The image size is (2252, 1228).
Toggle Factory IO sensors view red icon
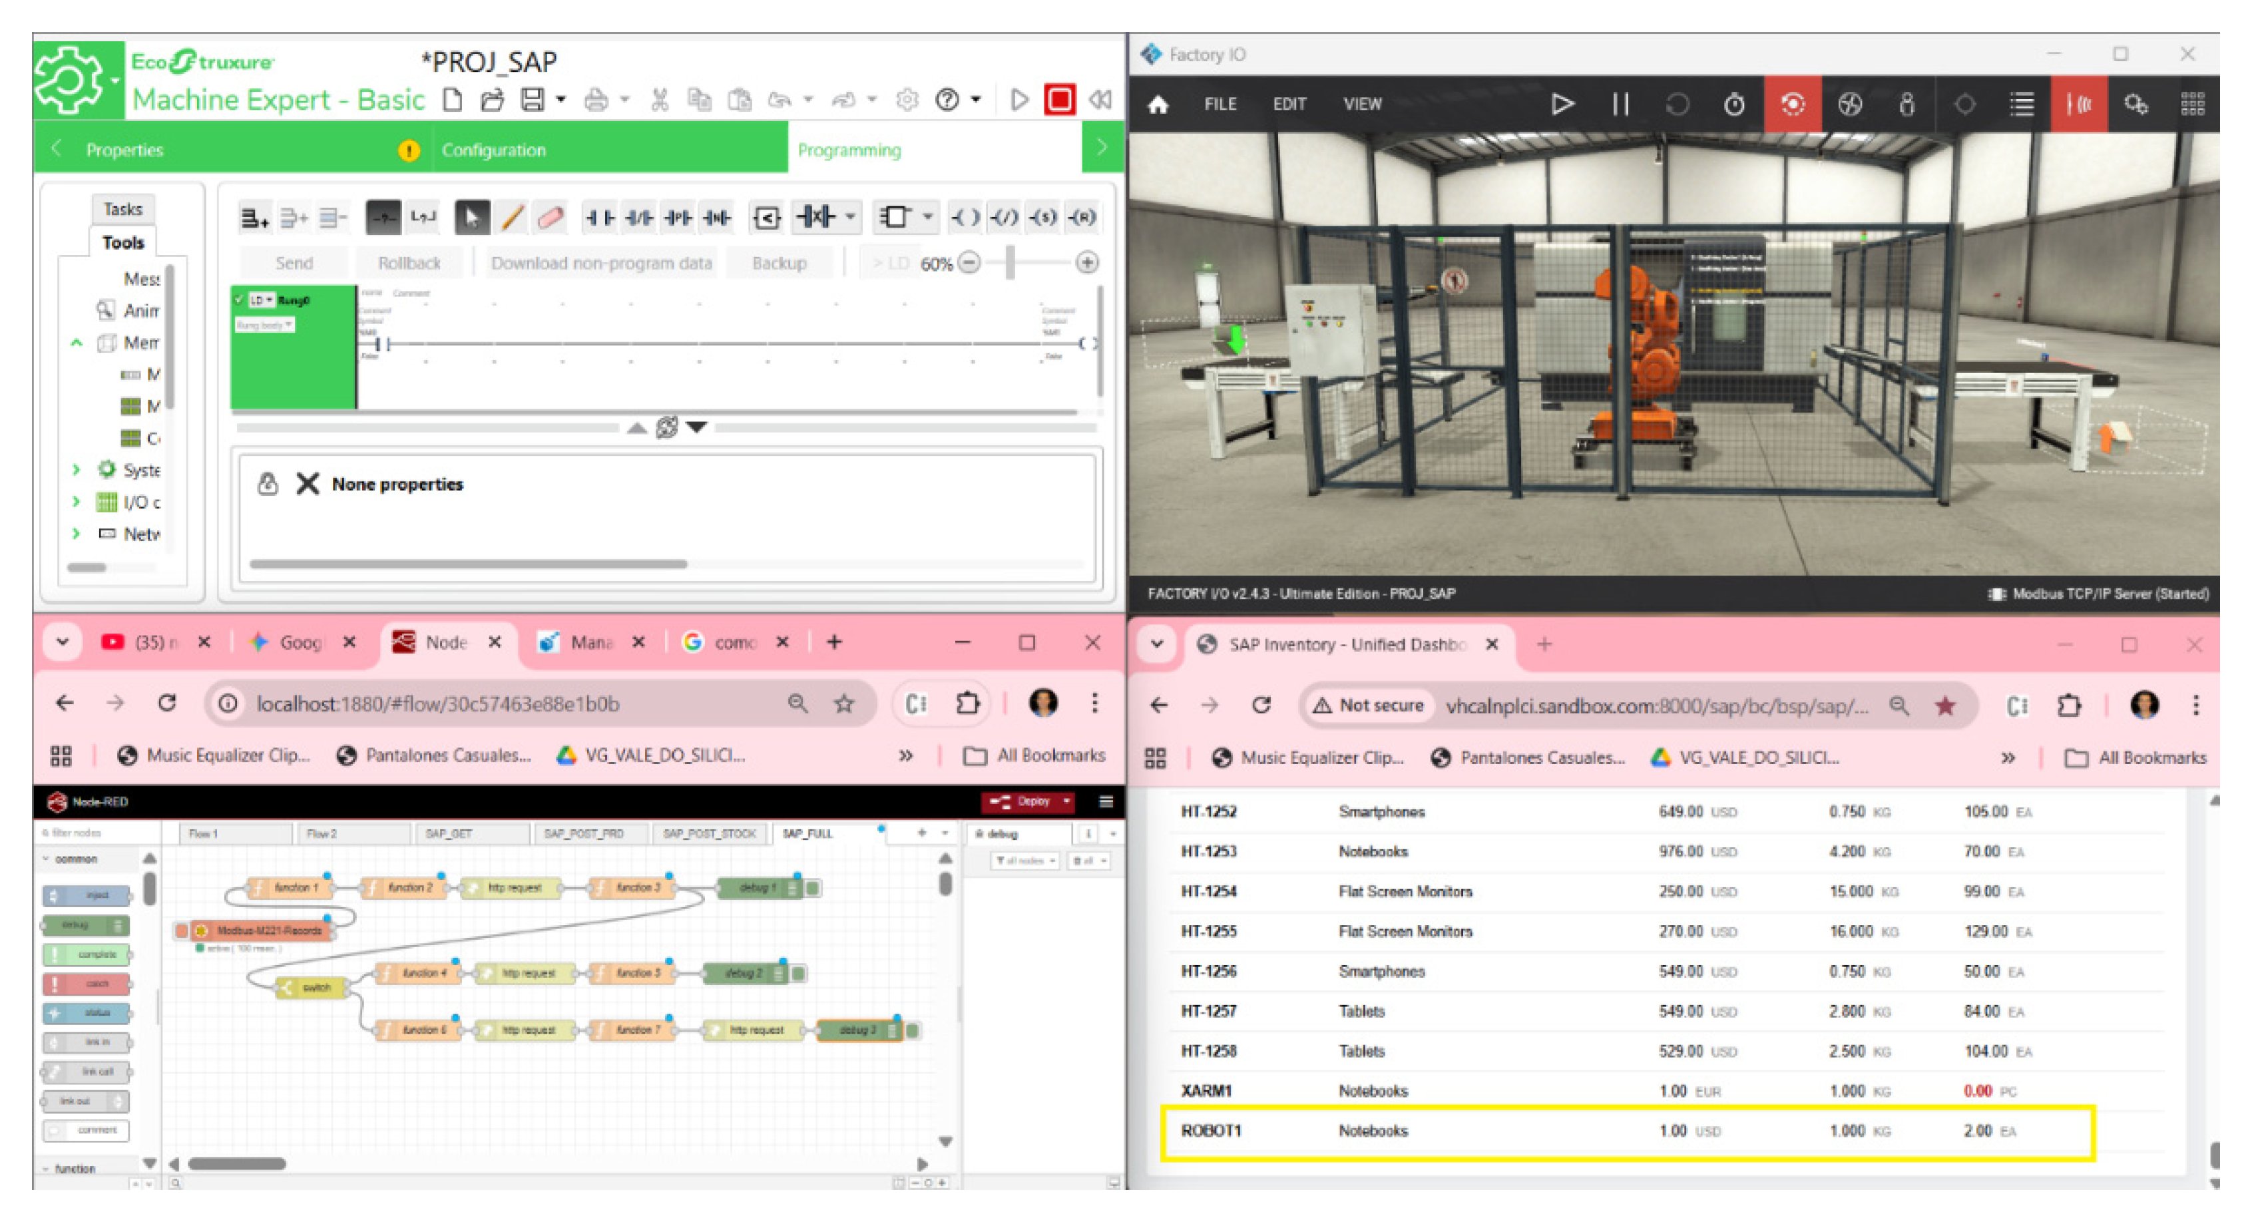pos(2079,104)
